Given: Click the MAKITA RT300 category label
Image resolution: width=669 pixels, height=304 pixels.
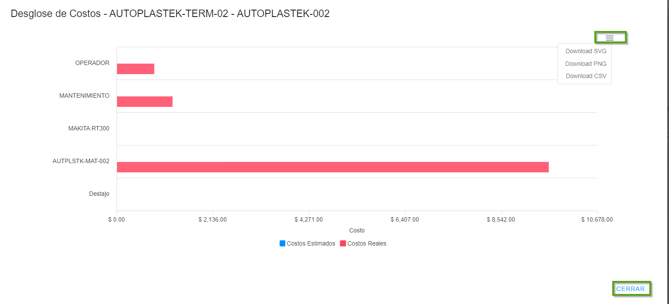Looking at the screenshot, I should (x=89, y=128).
